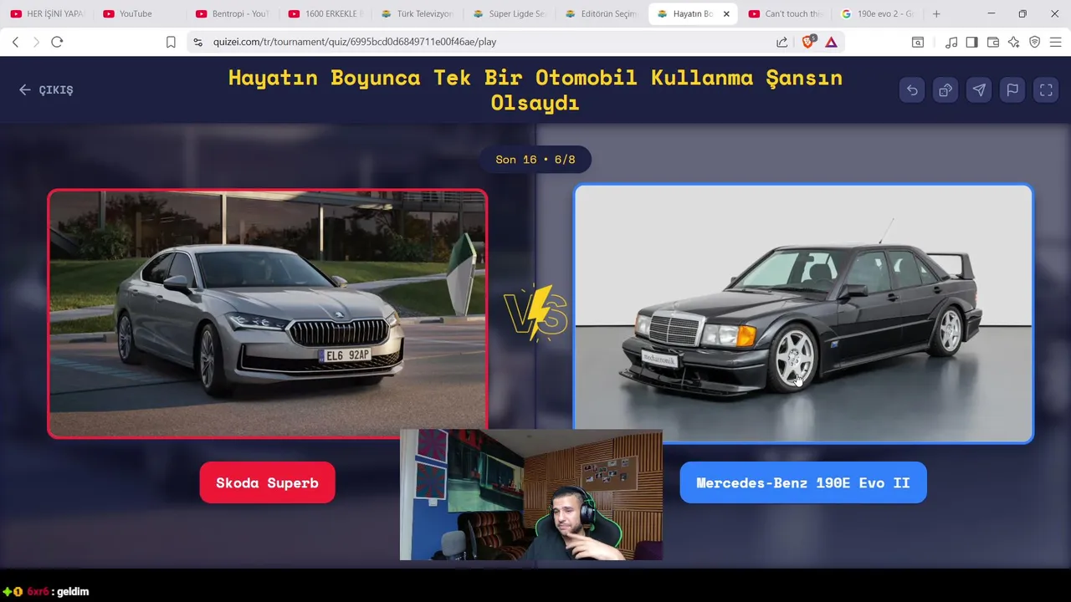Screen dimensions: 1071x602
Task: Open Brave Shields lion icon
Action: [x=808, y=42]
